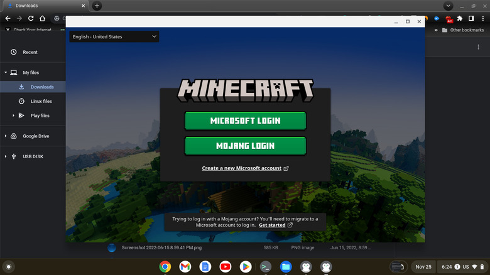
Task: Follow the Get started migration link
Action: tap(275, 225)
